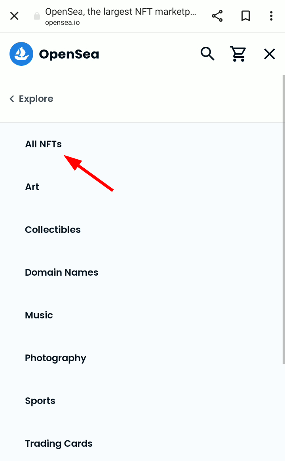The width and height of the screenshot is (285, 461).
Task: Choose the Music category
Action: click(x=39, y=315)
